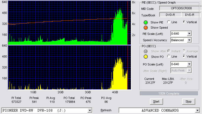Click the Jitter Avg value 0
The width and height of the screenshot is (202, 114).
tap(186, 83)
